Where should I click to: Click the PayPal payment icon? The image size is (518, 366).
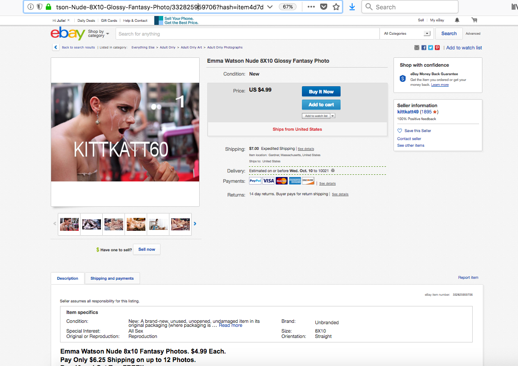coord(255,181)
